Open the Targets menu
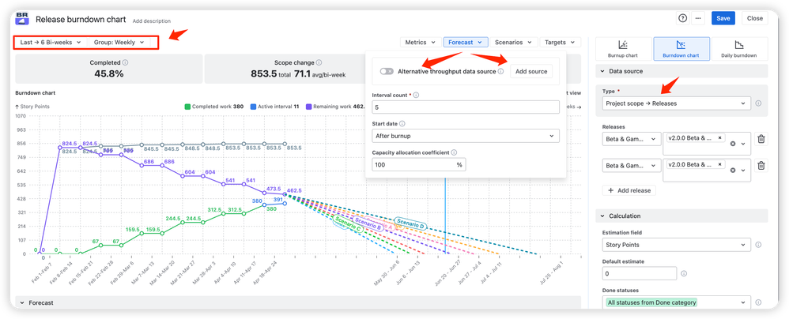The height and width of the screenshot is (319, 789). point(560,42)
